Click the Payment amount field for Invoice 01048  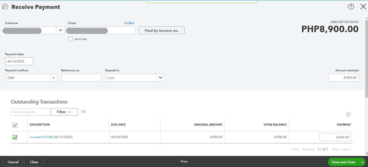click(335, 137)
